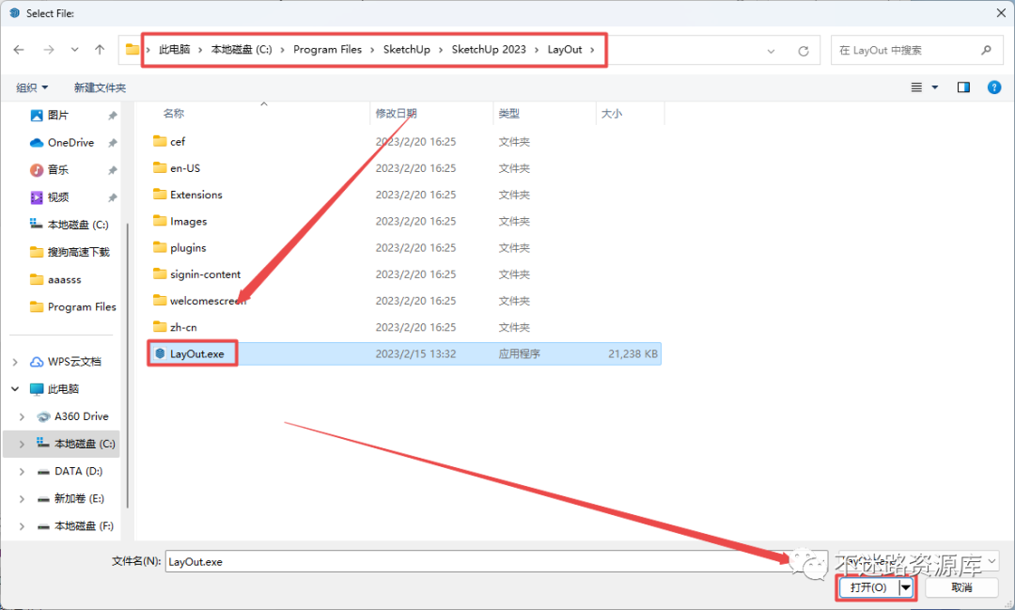Click 本地磁盘 (C:) in address breadcrumb
The height and width of the screenshot is (610, 1015).
pos(242,50)
